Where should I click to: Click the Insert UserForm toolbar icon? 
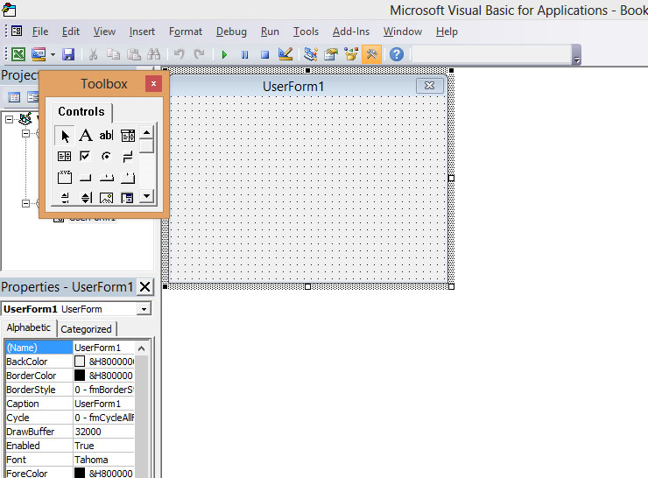(x=39, y=54)
